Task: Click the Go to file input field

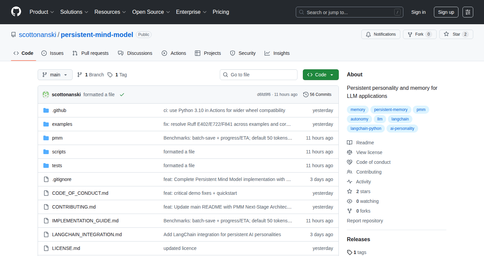Action: [259, 75]
